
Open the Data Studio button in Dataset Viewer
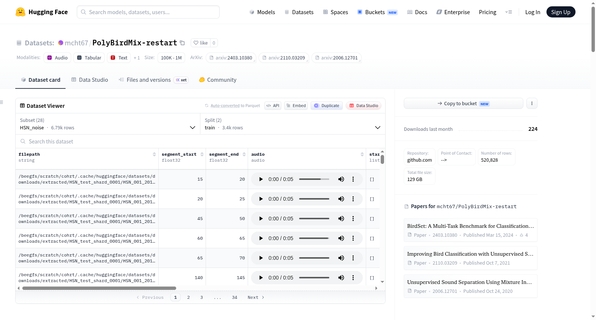click(363, 106)
